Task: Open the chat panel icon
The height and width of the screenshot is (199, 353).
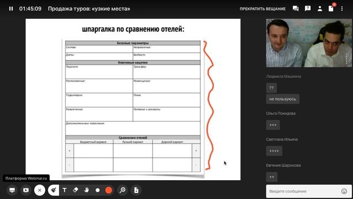Action: (x=296, y=9)
